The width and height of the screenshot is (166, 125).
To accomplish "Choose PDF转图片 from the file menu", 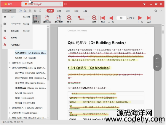I will pyautogui.click(x=17, y=45).
